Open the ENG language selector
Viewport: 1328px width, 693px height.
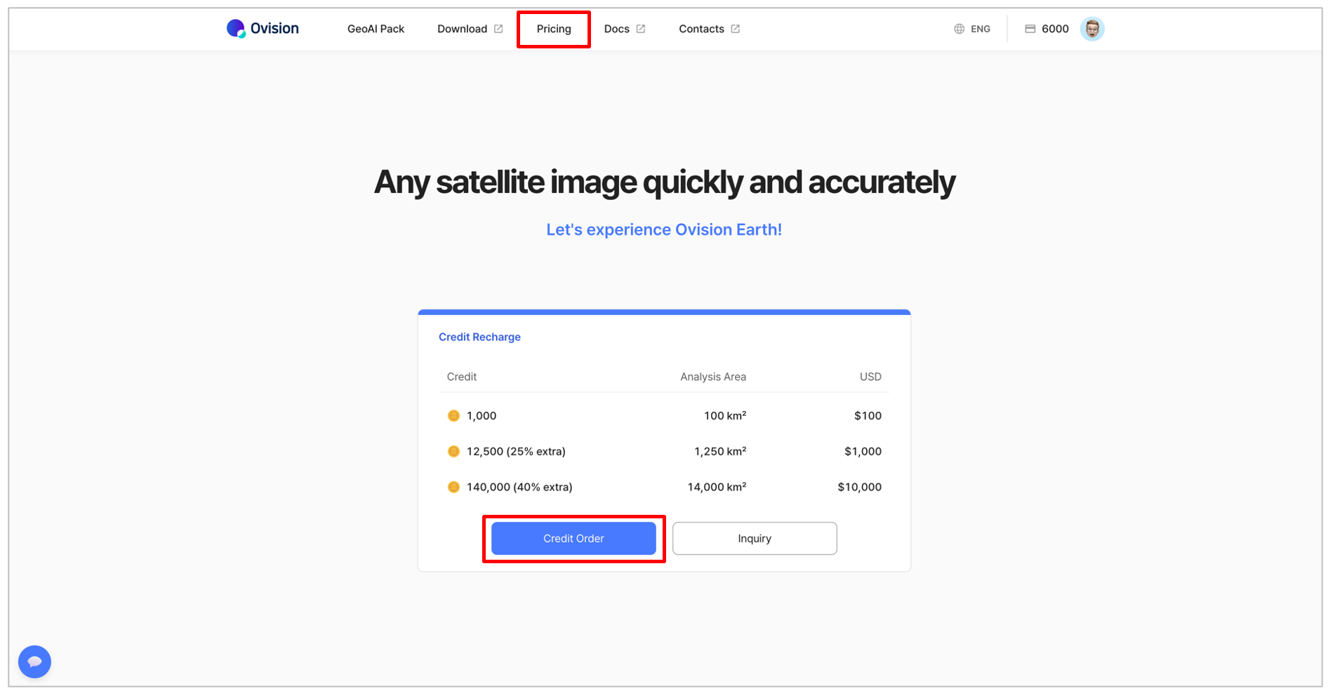tap(980, 29)
